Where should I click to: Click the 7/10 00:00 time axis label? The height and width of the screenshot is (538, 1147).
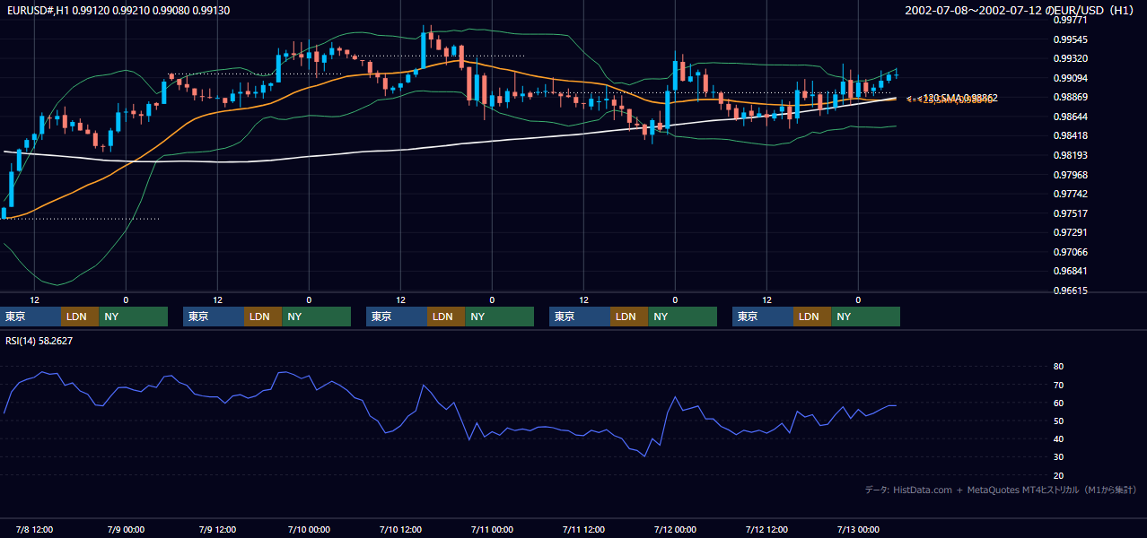tap(310, 529)
